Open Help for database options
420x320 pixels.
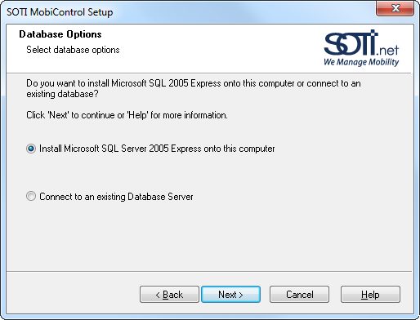point(370,295)
